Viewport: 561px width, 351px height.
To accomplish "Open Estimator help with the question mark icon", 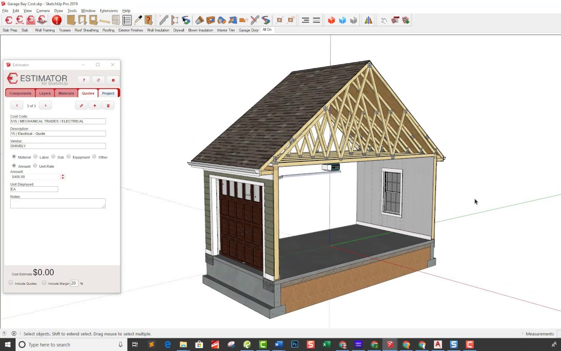I will pos(84,80).
